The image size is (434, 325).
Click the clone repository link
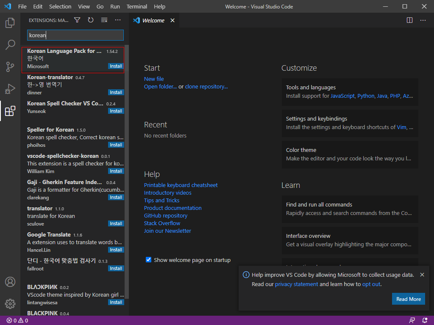click(206, 86)
